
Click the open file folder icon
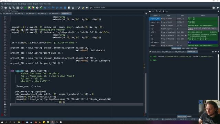(x=6, y=8)
